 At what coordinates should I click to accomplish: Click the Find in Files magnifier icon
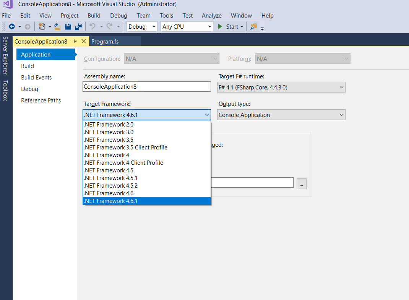253,26
